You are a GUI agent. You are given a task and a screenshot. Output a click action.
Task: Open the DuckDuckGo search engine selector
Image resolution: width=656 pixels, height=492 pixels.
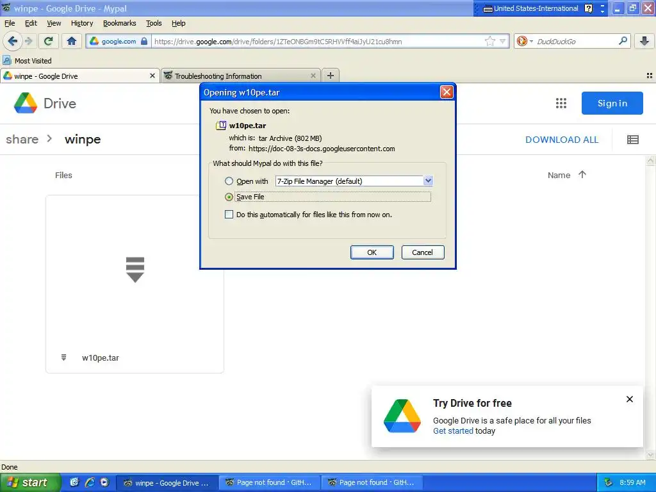pos(525,41)
